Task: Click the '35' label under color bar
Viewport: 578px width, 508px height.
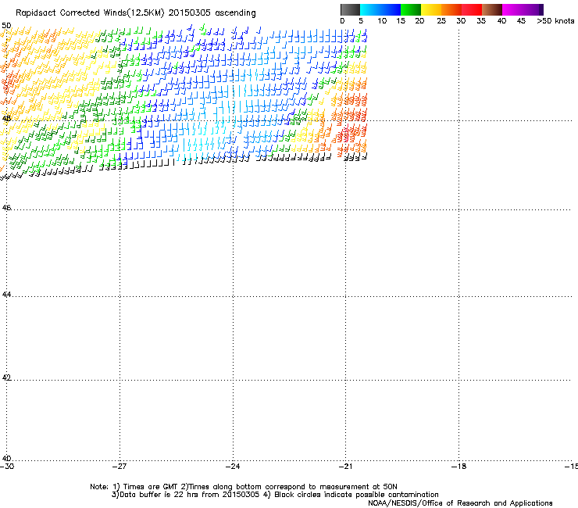Action: click(481, 21)
